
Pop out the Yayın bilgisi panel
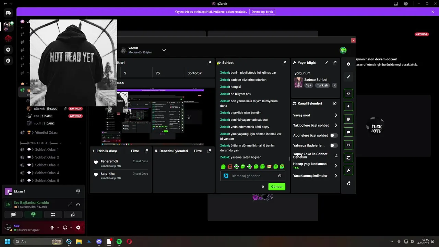pyautogui.click(x=335, y=63)
